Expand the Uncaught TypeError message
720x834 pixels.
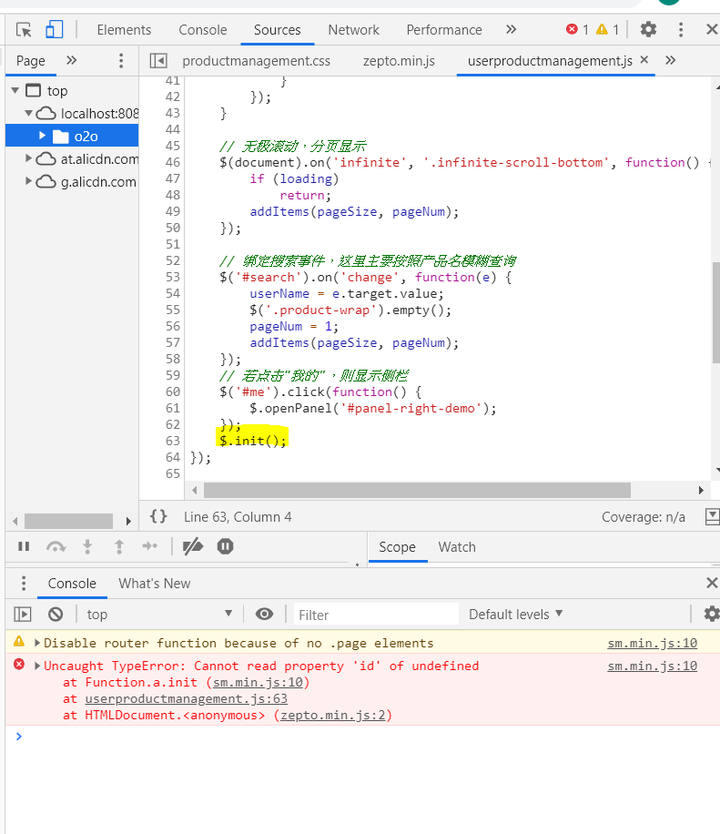pos(37,666)
